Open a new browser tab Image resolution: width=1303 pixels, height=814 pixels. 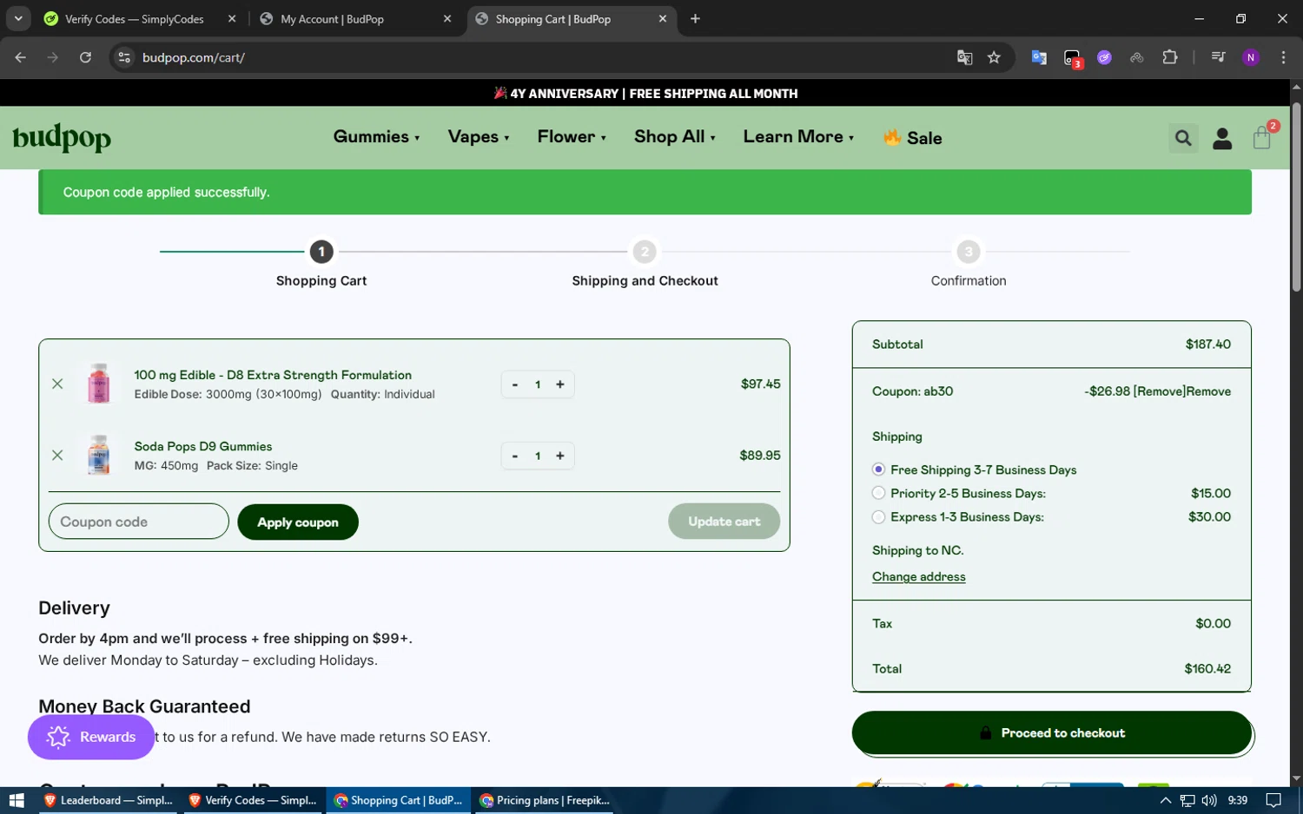point(695,18)
